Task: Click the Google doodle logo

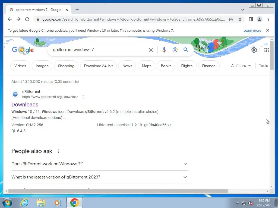Action: (23, 50)
